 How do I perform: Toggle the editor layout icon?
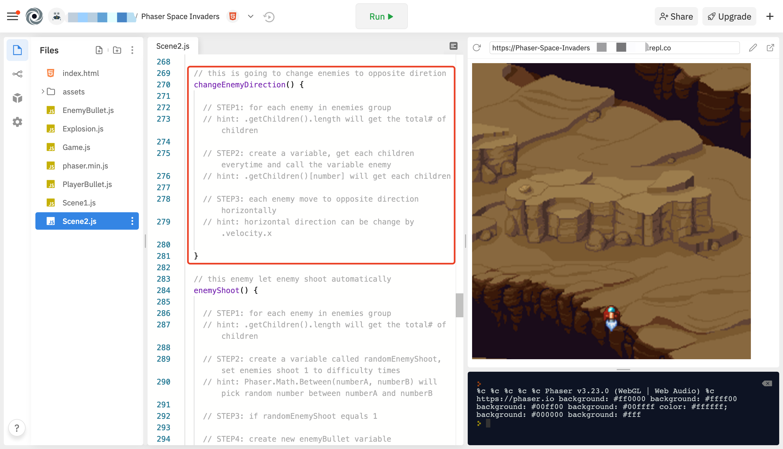point(453,46)
